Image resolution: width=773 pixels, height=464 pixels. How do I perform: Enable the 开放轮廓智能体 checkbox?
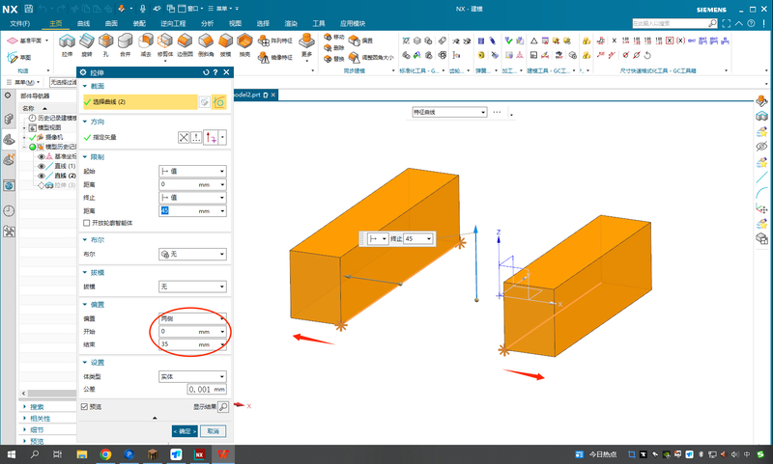pyautogui.click(x=87, y=223)
